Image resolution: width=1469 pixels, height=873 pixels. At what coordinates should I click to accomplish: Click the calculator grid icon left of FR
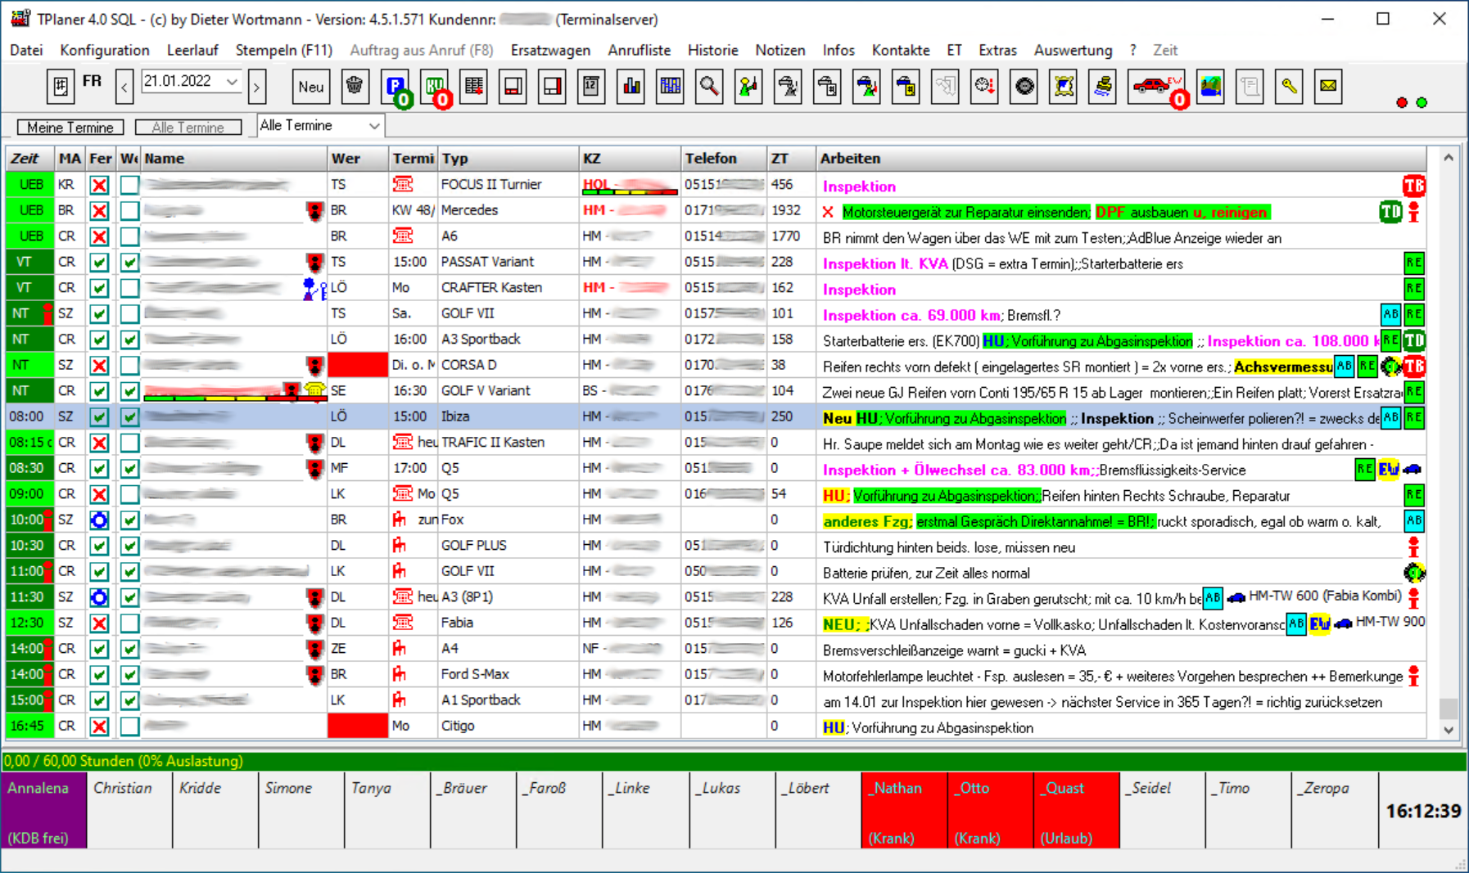pos(61,87)
